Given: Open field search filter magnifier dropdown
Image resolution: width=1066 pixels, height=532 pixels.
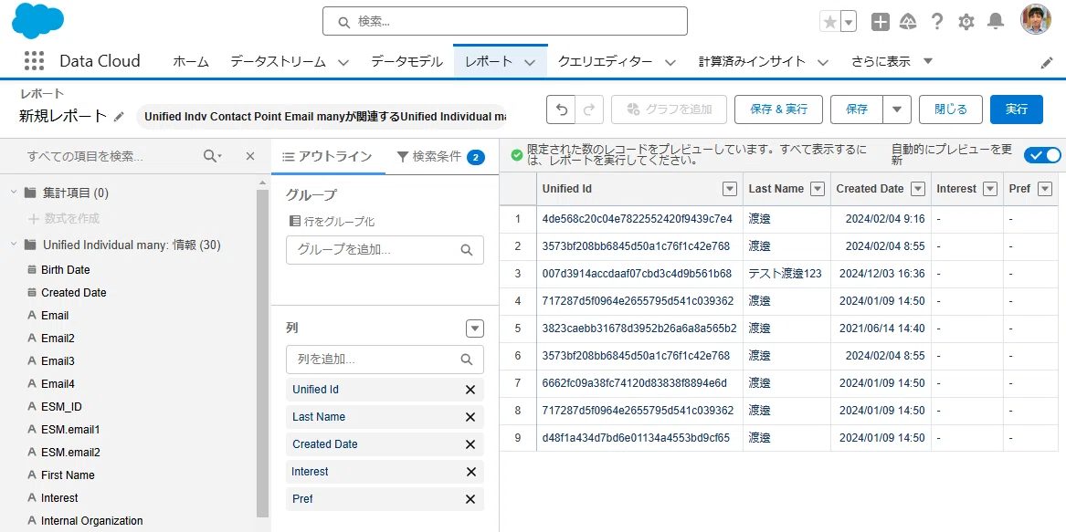Looking at the screenshot, I should [x=213, y=156].
